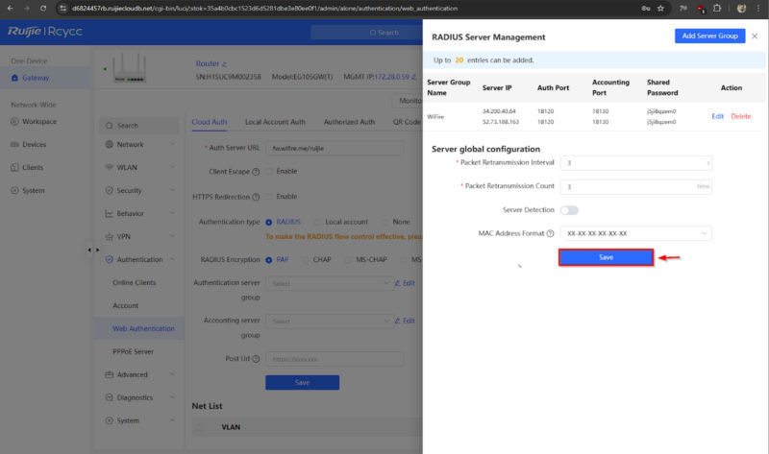Open Workspace in the sidebar

click(38, 122)
